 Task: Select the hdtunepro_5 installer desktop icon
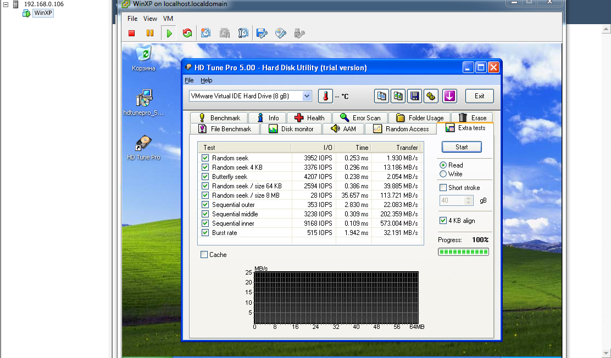tap(144, 103)
